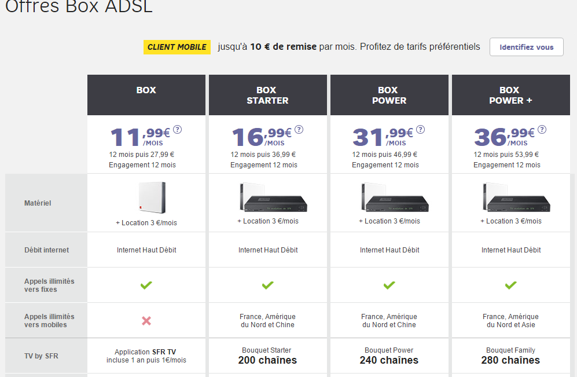Image resolution: width=577 pixels, height=377 pixels.
Task: Click the help icon beside the 11,99€ price
Action: [x=177, y=130]
